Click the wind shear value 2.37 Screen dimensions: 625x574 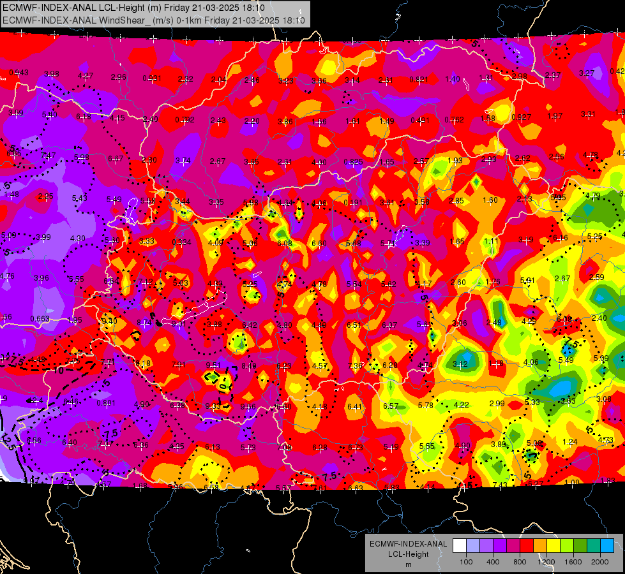[x=553, y=75]
